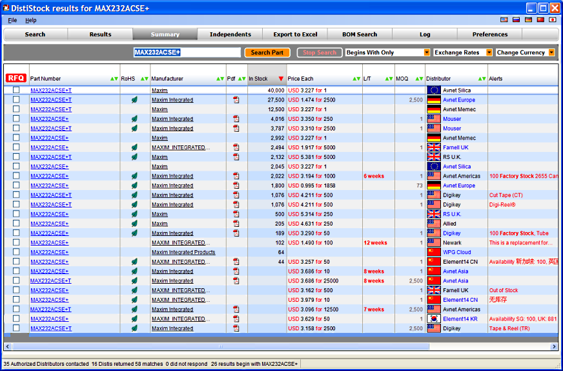Viewport: 563px width, 371px height.
Task: Sort by MOQ column arrows
Action: [x=420, y=79]
